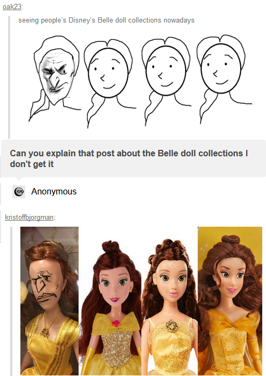Click the gray quote bar beside oak23's post
266x376 pixels.
pyautogui.click(x=9, y=77)
